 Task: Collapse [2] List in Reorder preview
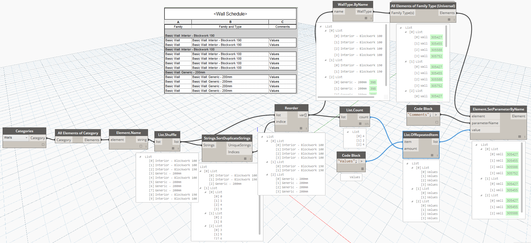point(267,174)
